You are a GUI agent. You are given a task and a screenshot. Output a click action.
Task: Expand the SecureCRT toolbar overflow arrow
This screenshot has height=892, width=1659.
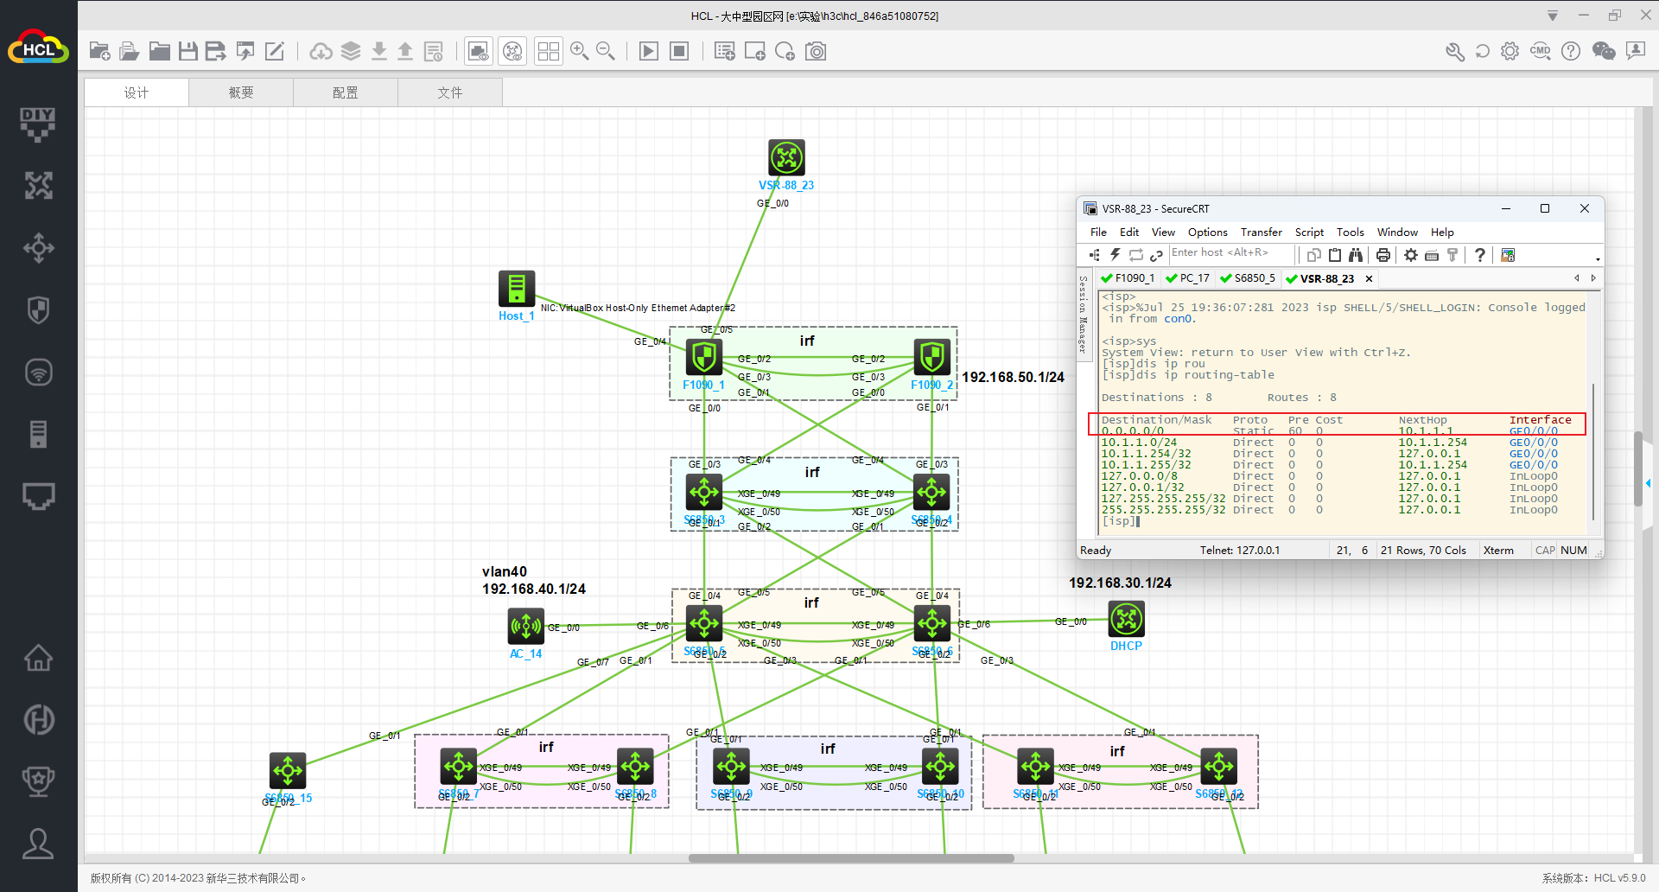point(1598,258)
